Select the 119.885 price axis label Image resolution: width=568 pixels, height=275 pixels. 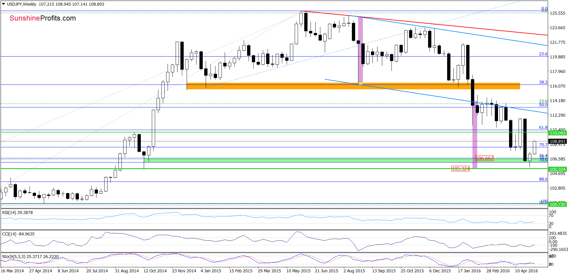[x=557, y=57]
